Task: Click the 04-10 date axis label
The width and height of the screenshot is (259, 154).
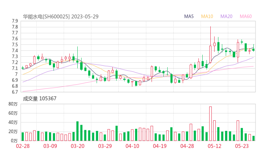Action: click(132, 146)
